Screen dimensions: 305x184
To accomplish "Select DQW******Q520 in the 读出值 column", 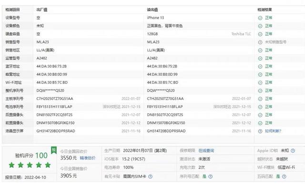I will (161, 91).
